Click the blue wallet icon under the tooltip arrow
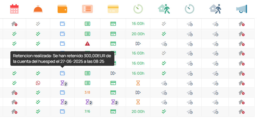Image resolution: width=257 pixels, height=120 pixels. tap(62, 73)
